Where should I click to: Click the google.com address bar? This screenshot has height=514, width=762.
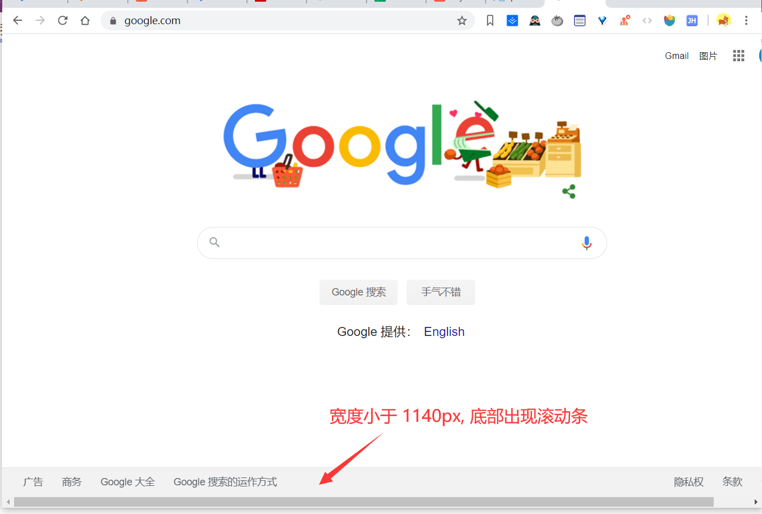click(x=288, y=21)
